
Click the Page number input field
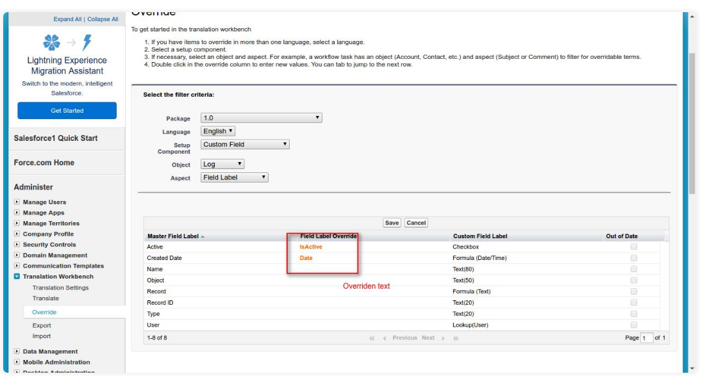647,338
